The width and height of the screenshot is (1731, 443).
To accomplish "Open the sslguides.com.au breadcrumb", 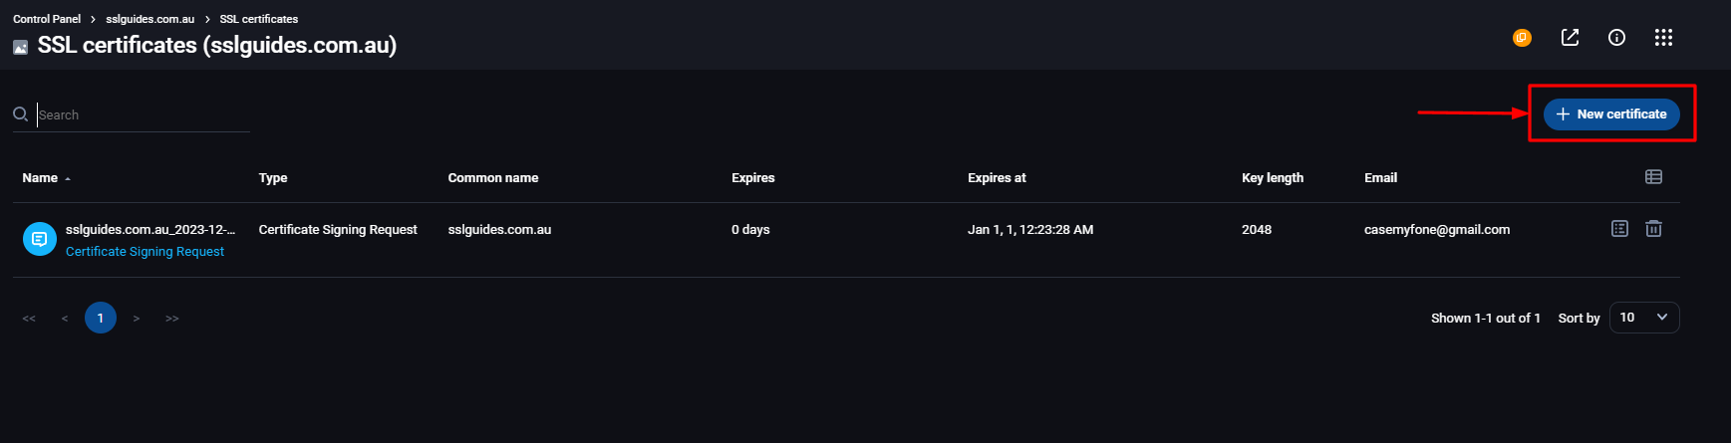I will (x=150, y=19).
